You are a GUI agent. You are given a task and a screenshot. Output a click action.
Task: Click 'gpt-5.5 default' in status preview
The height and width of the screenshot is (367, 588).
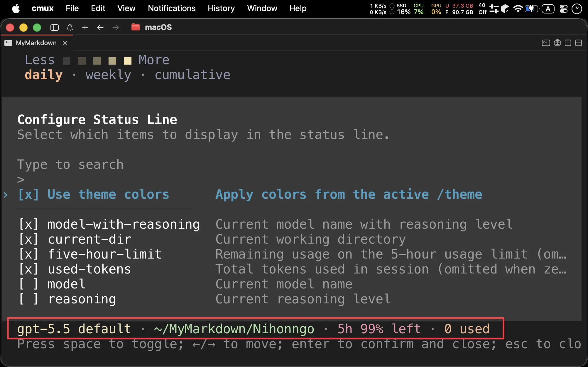point(74,329)
